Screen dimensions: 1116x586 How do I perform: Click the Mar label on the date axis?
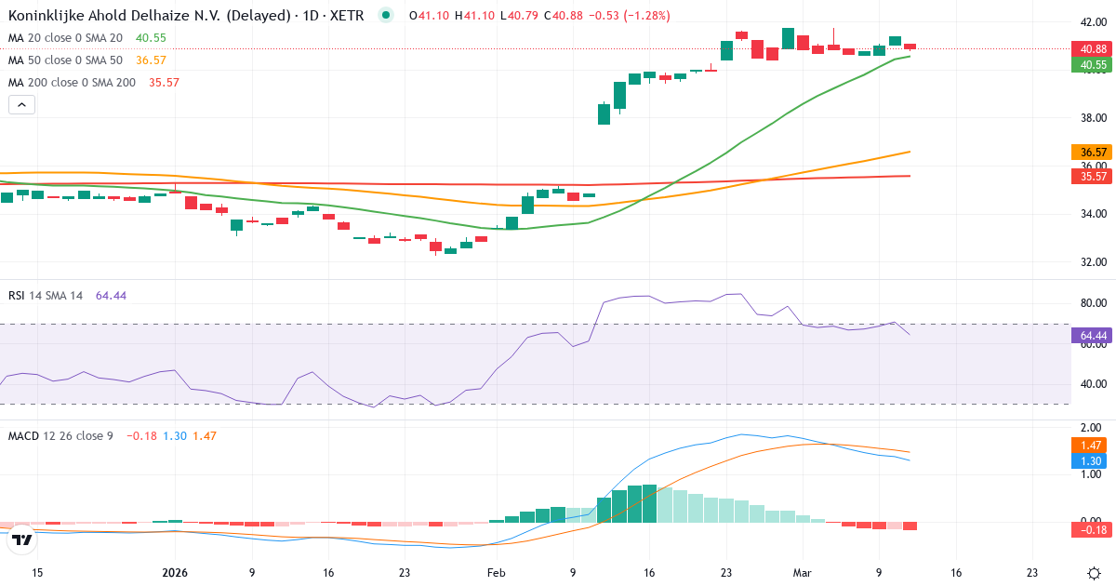(x=802, y=574)
